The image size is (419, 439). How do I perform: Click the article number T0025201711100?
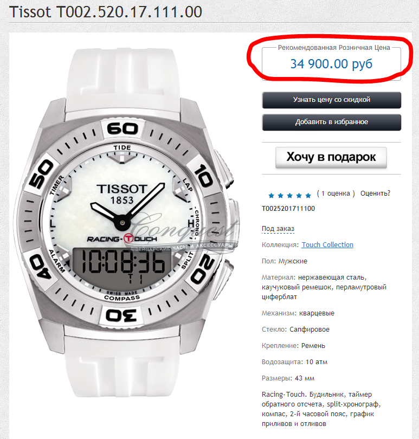288,209
